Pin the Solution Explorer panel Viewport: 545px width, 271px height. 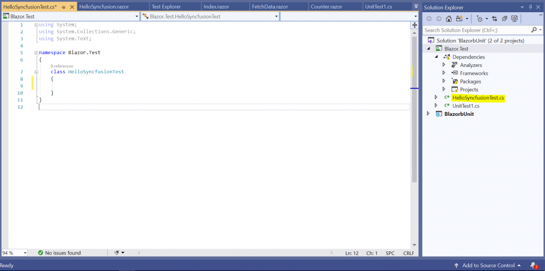(x=530, y=7)
